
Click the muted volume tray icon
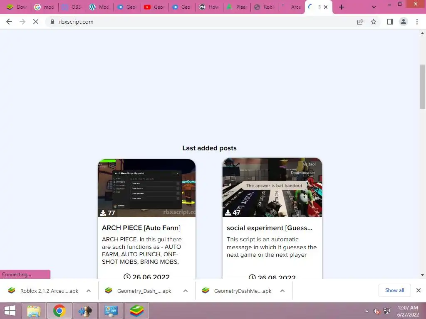376,311
